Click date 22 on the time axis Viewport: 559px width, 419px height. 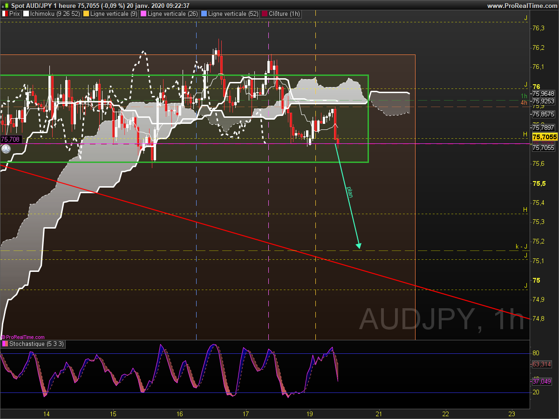pyautogui.click(x=446, y=413)
